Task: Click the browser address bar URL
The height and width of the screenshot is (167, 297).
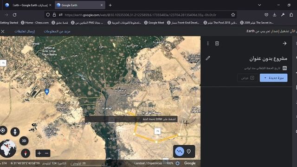Action: (141, 15)
